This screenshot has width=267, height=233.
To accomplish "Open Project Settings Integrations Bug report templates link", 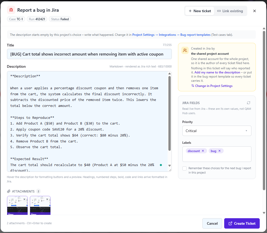I will pyautogui.click(x=171, y=35).
